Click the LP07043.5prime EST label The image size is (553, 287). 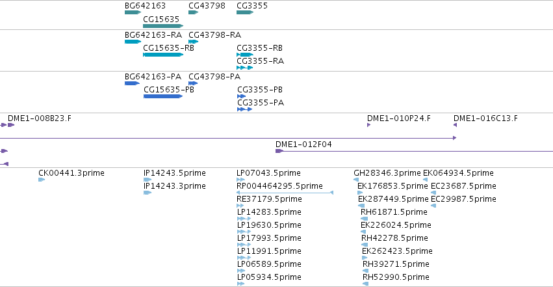point(268,173)
